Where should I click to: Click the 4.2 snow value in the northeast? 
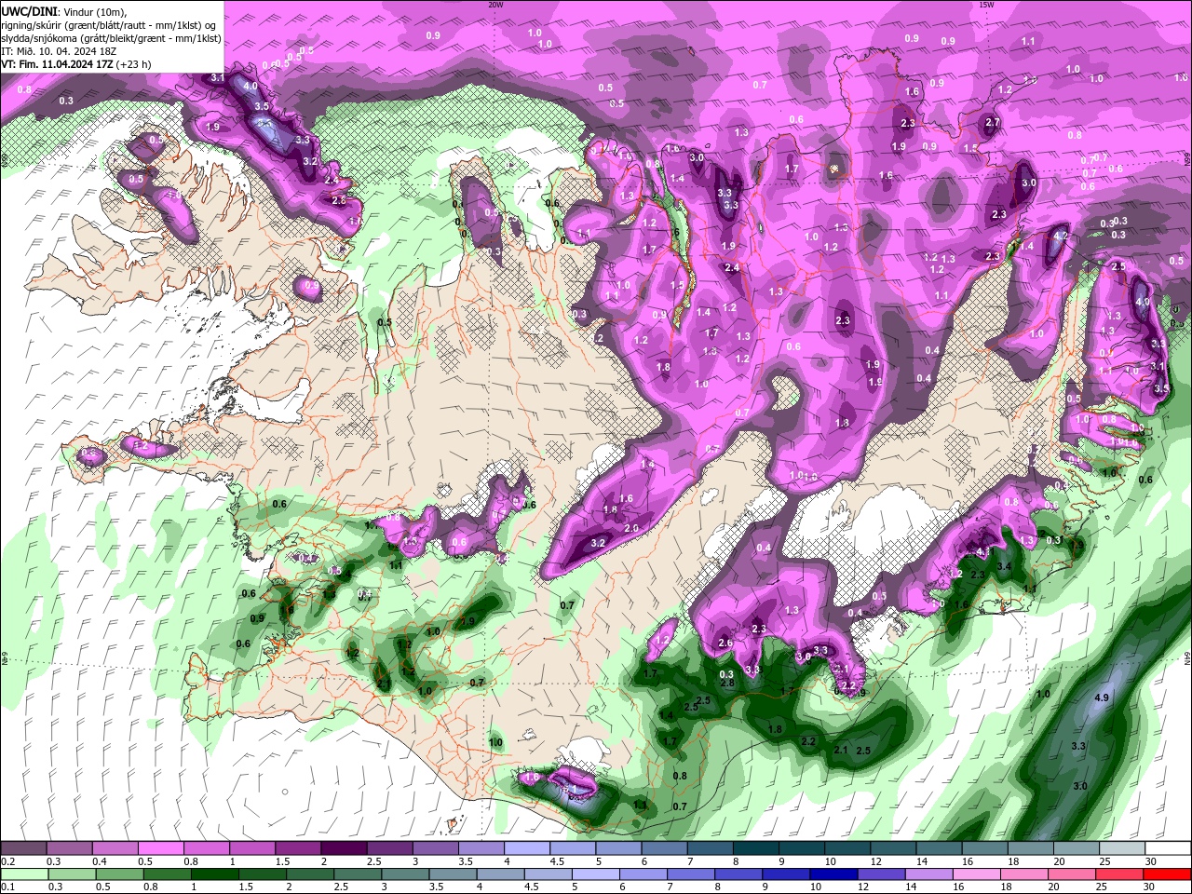click(x=1059, y=237)
